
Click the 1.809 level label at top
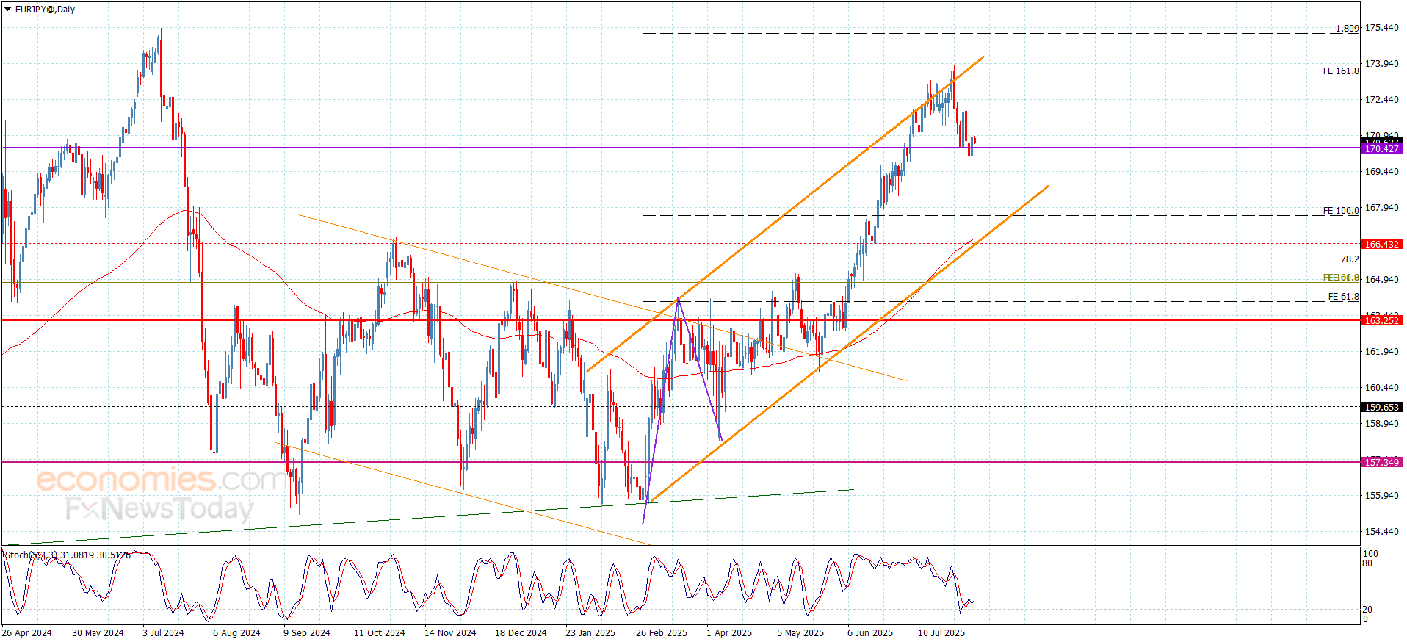pos(1348,29)
